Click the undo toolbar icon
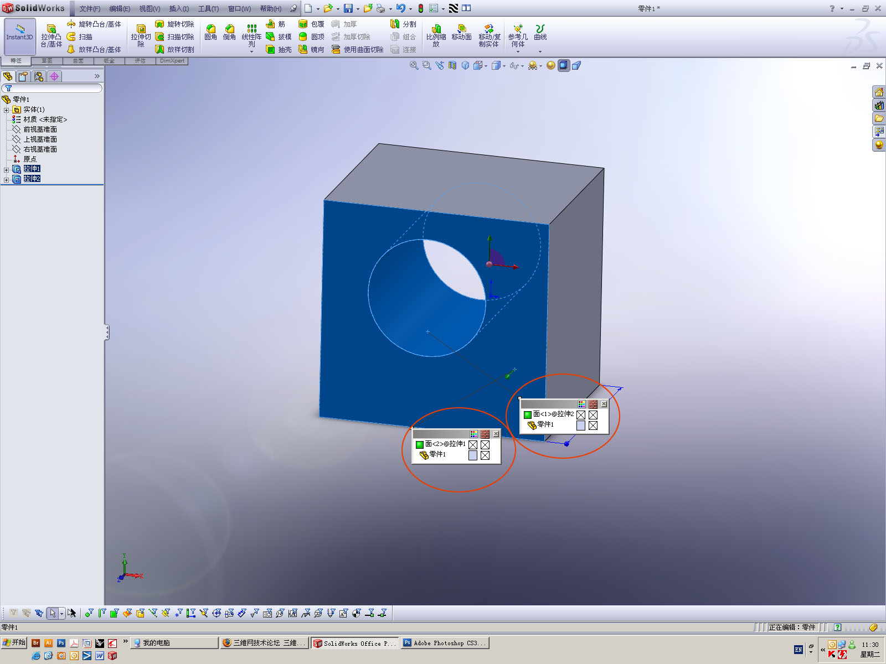The image size is (886, 664). point(401,8)
